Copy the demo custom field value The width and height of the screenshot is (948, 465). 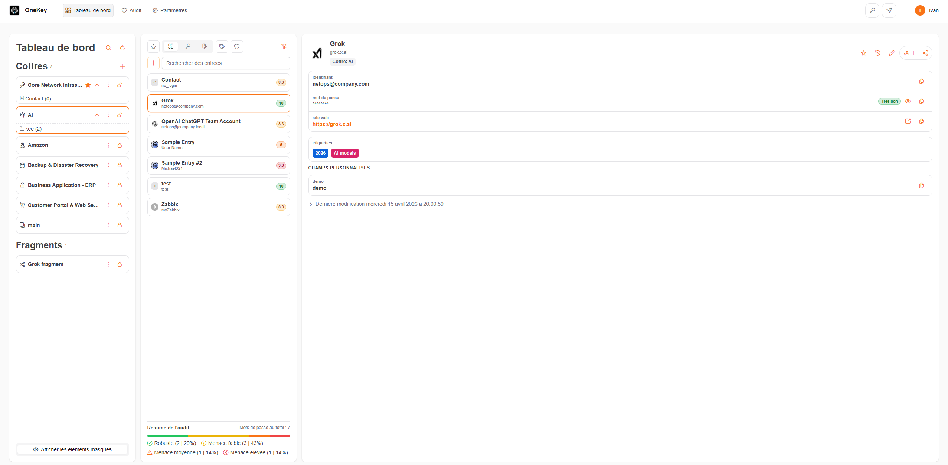pyautogui.click(x=921, y=185)
